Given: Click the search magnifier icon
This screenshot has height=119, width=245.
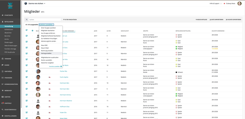Looking at the screenshot, I should 27,20.
